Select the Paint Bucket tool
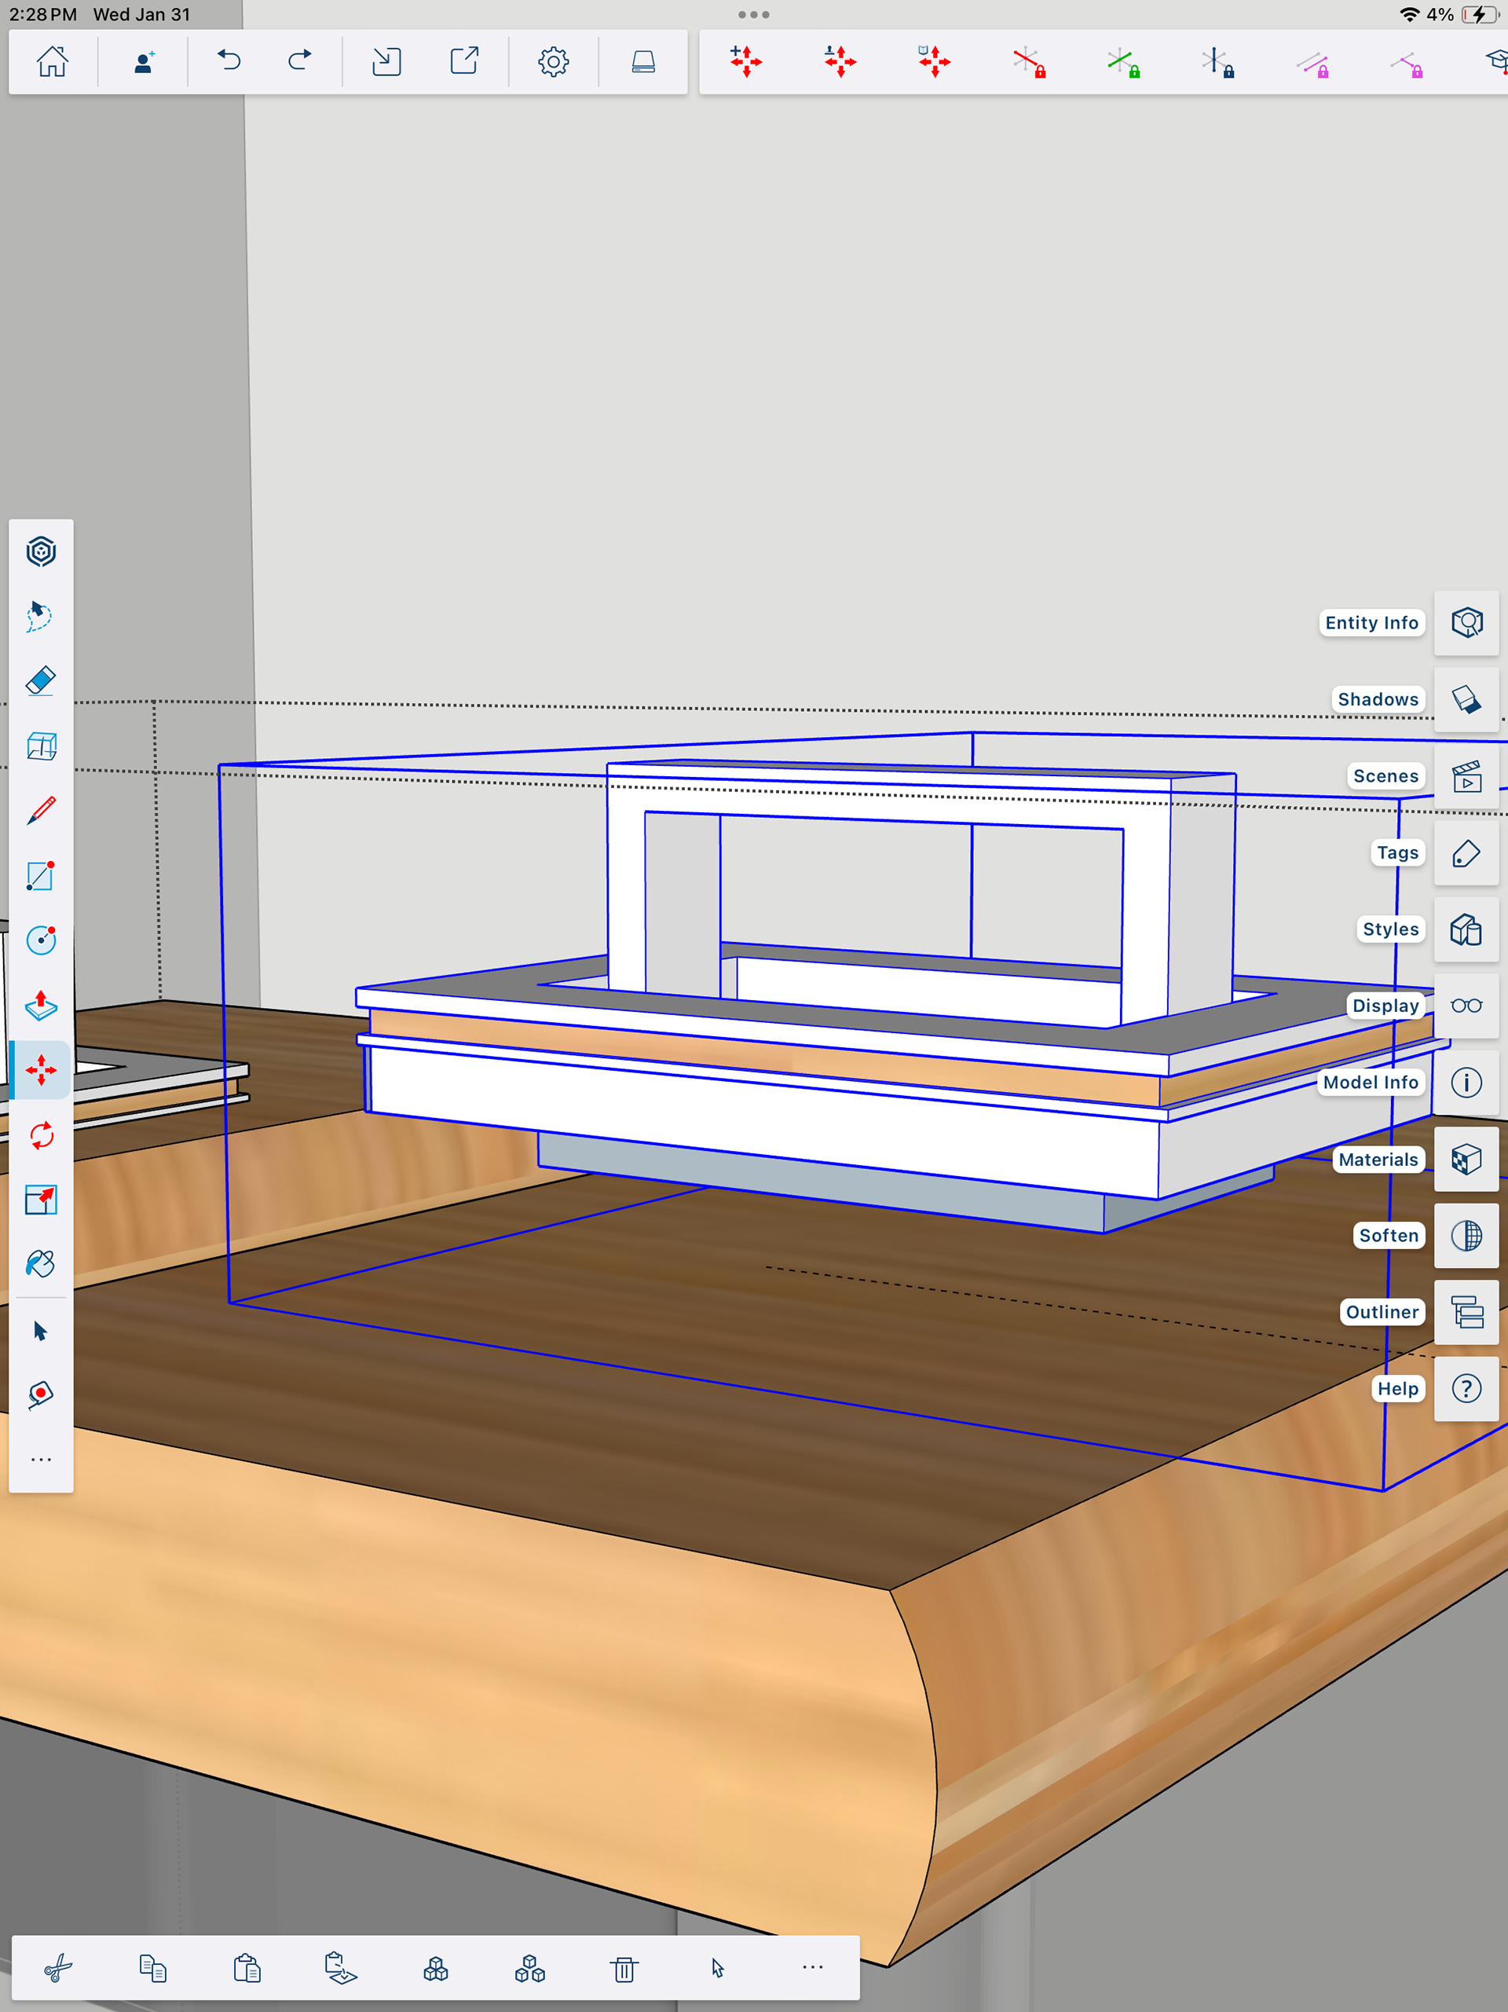 (x=41, y=1264)
